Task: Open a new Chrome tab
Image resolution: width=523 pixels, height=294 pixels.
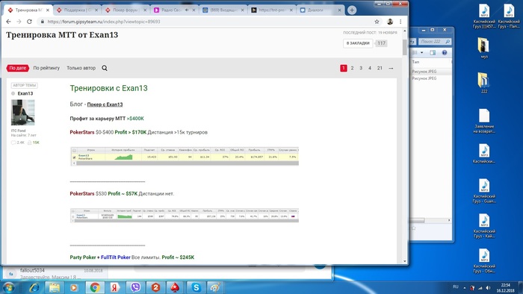Action: tap(352, 10)
